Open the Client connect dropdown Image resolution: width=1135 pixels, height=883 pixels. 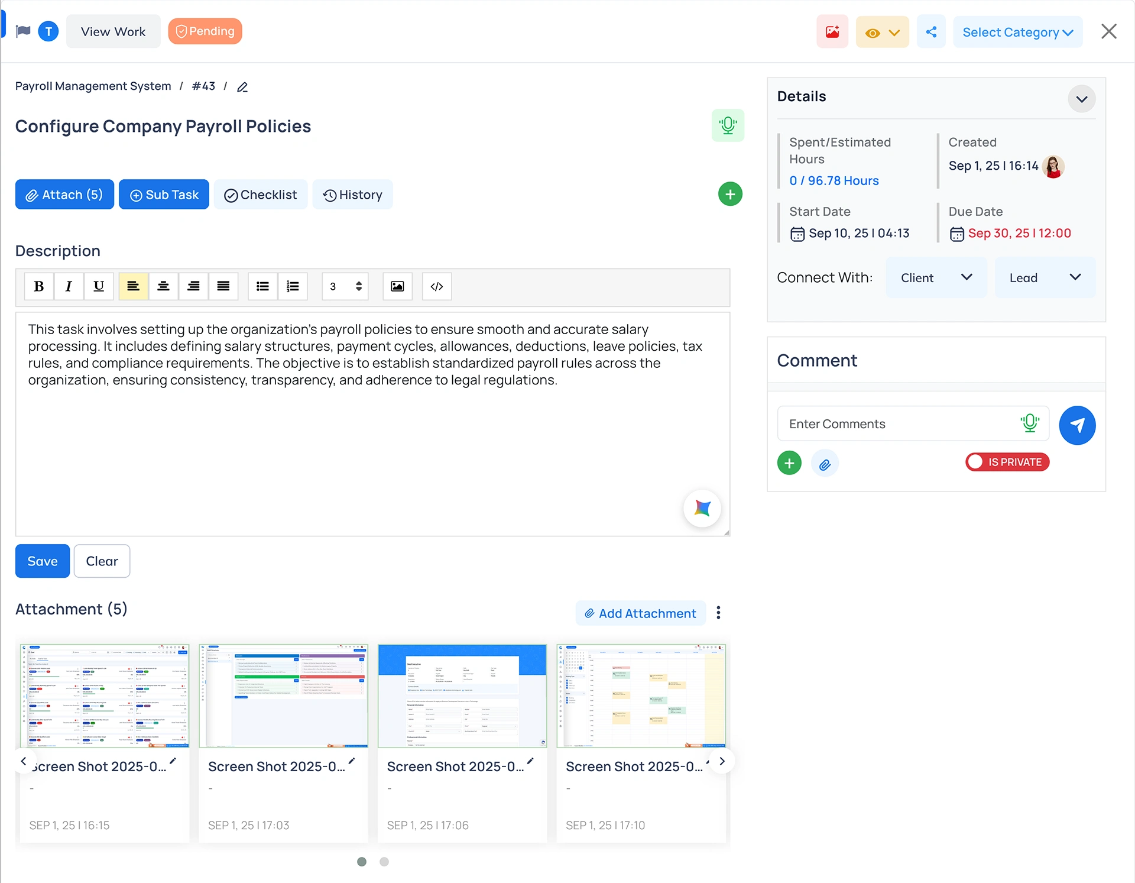[936, 277]
